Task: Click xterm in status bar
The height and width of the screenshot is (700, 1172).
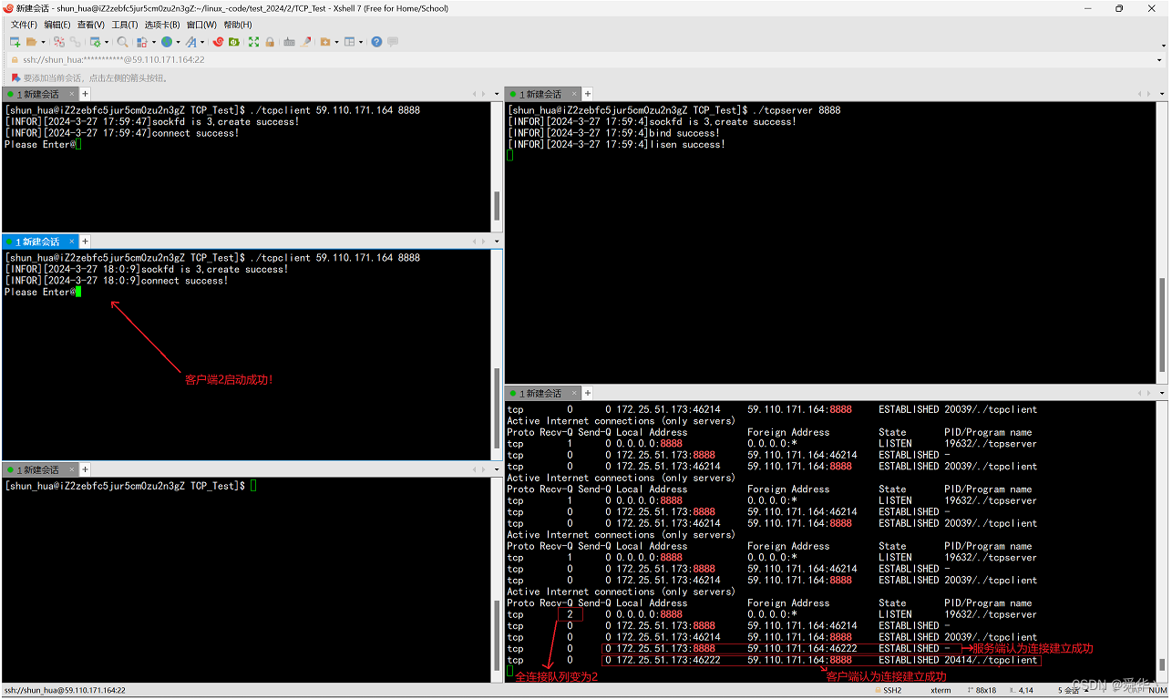Action: [941, 690]
